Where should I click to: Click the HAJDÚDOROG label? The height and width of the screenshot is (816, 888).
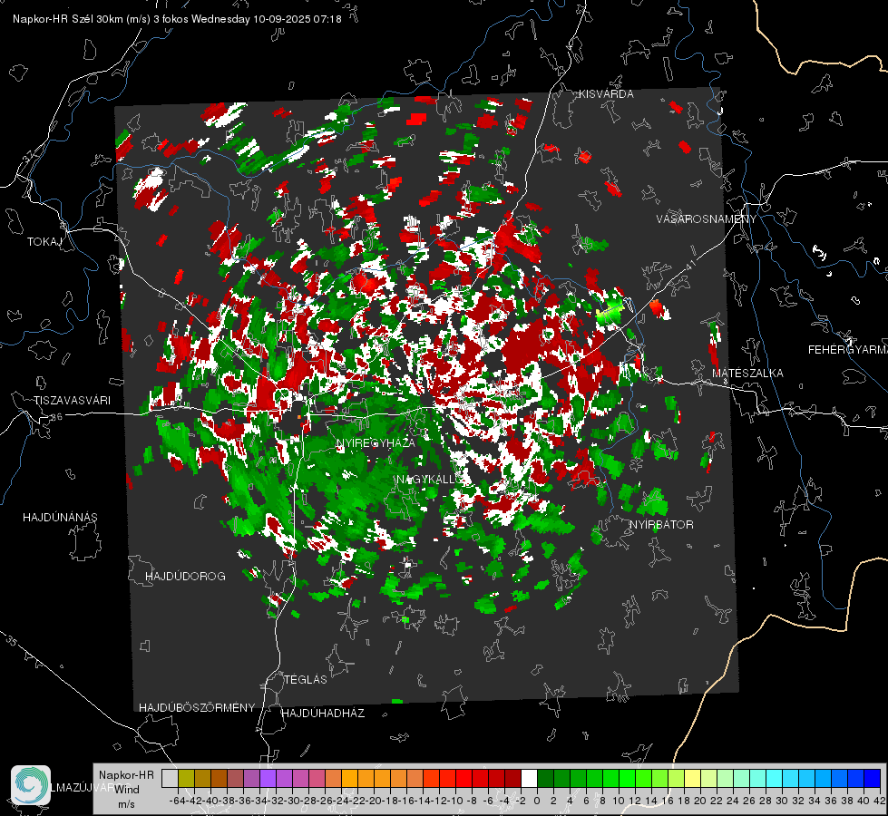(185, 576)
